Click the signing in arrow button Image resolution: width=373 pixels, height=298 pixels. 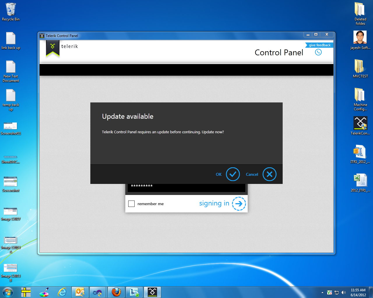pyautogui.click(x=239, y=203)
